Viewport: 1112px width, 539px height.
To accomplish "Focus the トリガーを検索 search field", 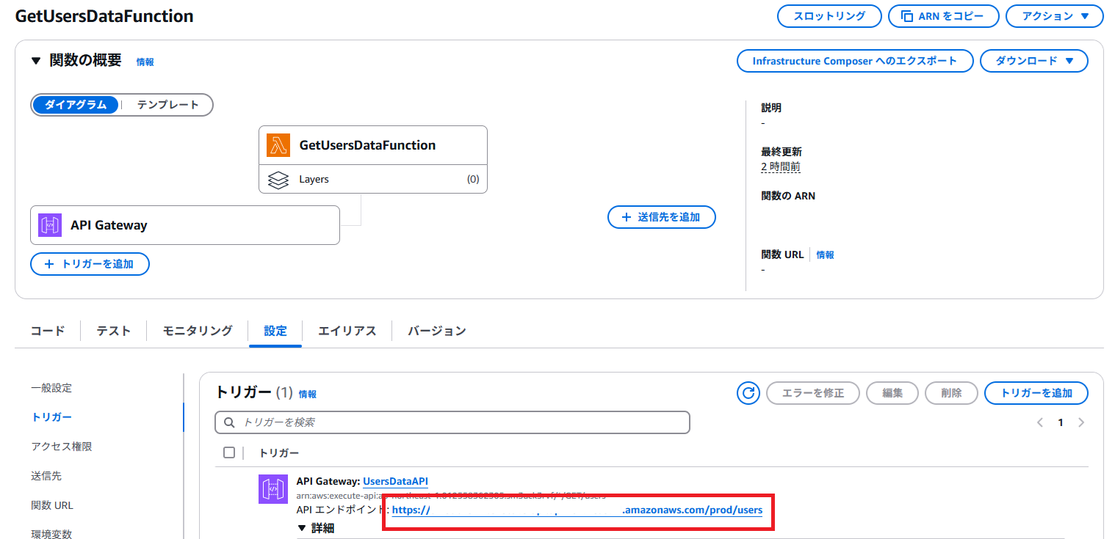I will (452, 422).
